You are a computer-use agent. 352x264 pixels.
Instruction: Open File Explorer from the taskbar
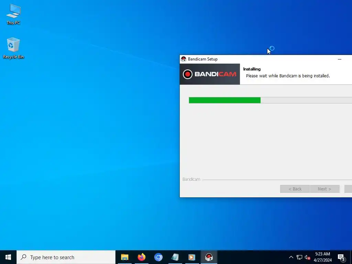point(124,257)
